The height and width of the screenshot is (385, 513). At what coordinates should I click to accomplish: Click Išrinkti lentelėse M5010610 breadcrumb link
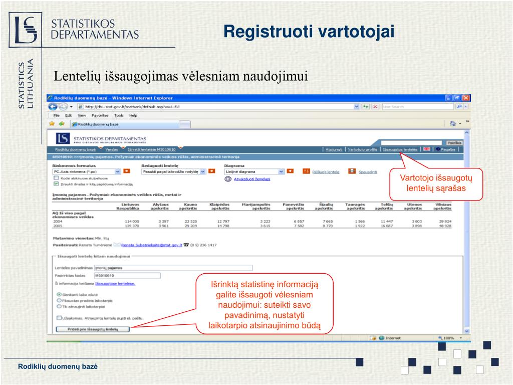click(x=151, y=149)
